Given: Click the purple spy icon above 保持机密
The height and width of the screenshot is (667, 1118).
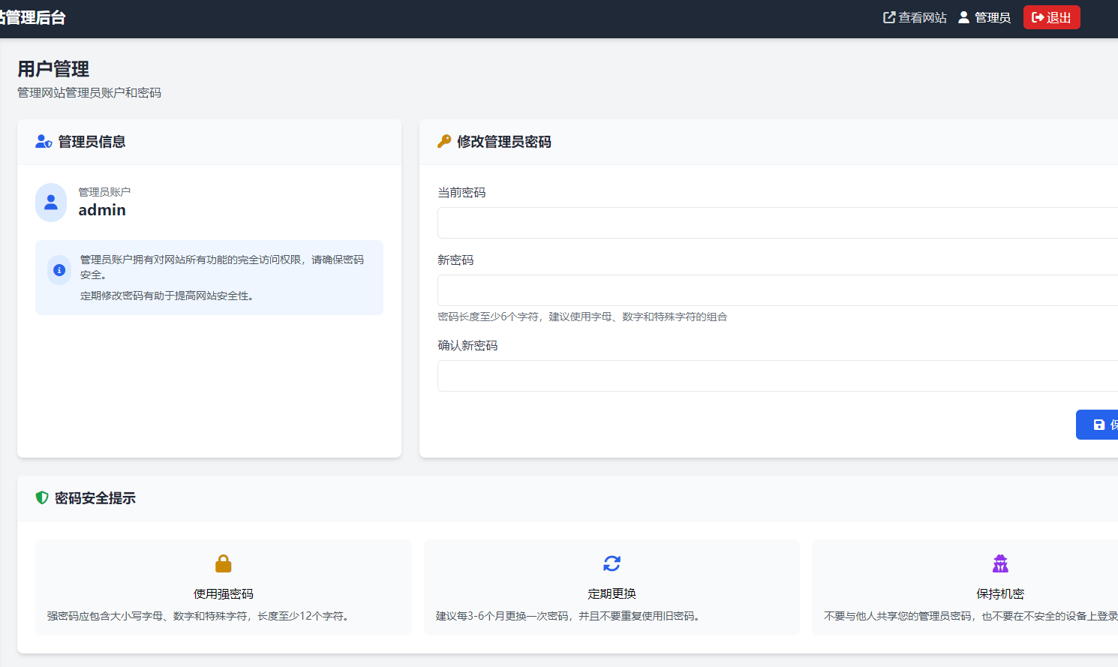Looking at the screenshot, I should pyautogui.click(x=1000, y=563).
